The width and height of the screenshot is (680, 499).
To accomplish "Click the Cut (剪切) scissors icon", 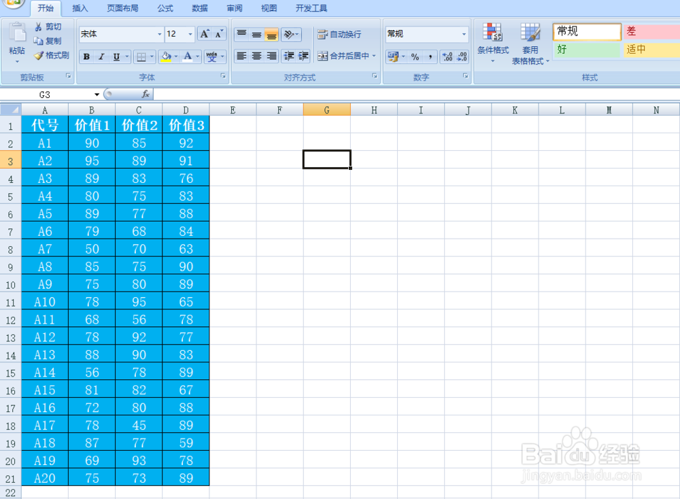I will (x=39, y=27).
